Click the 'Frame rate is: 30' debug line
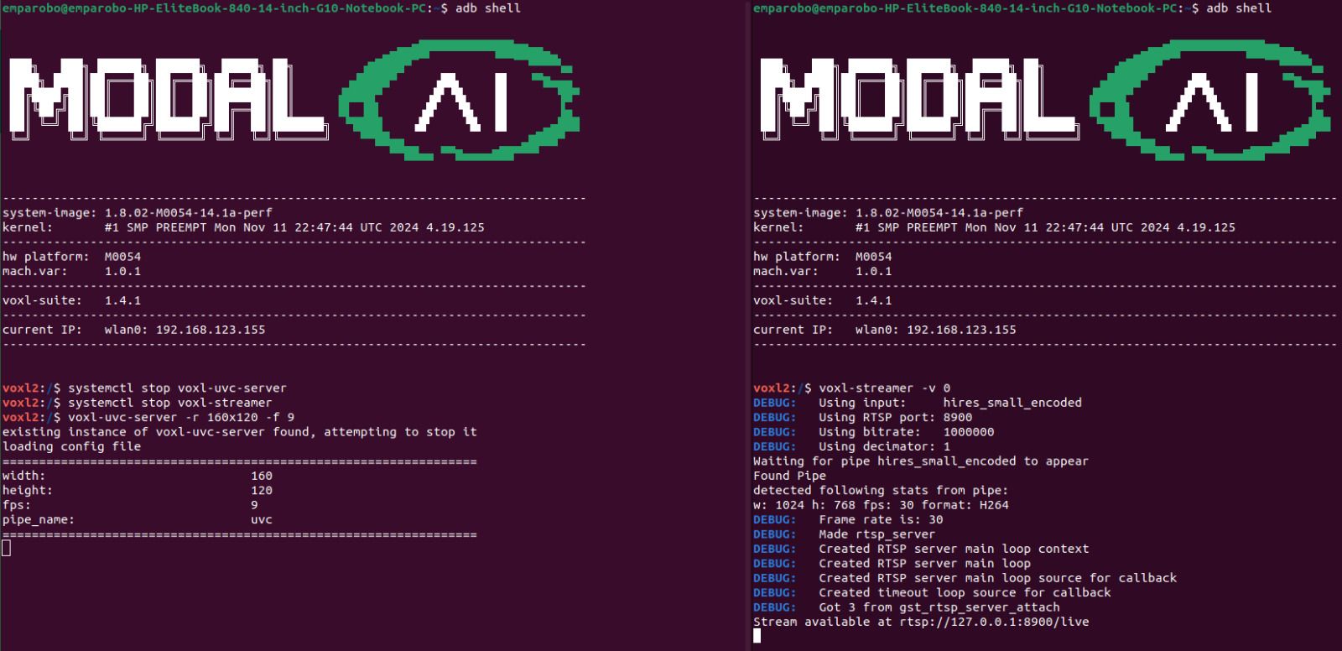Screen dimensions: 1342x651 tap(848, 520)
